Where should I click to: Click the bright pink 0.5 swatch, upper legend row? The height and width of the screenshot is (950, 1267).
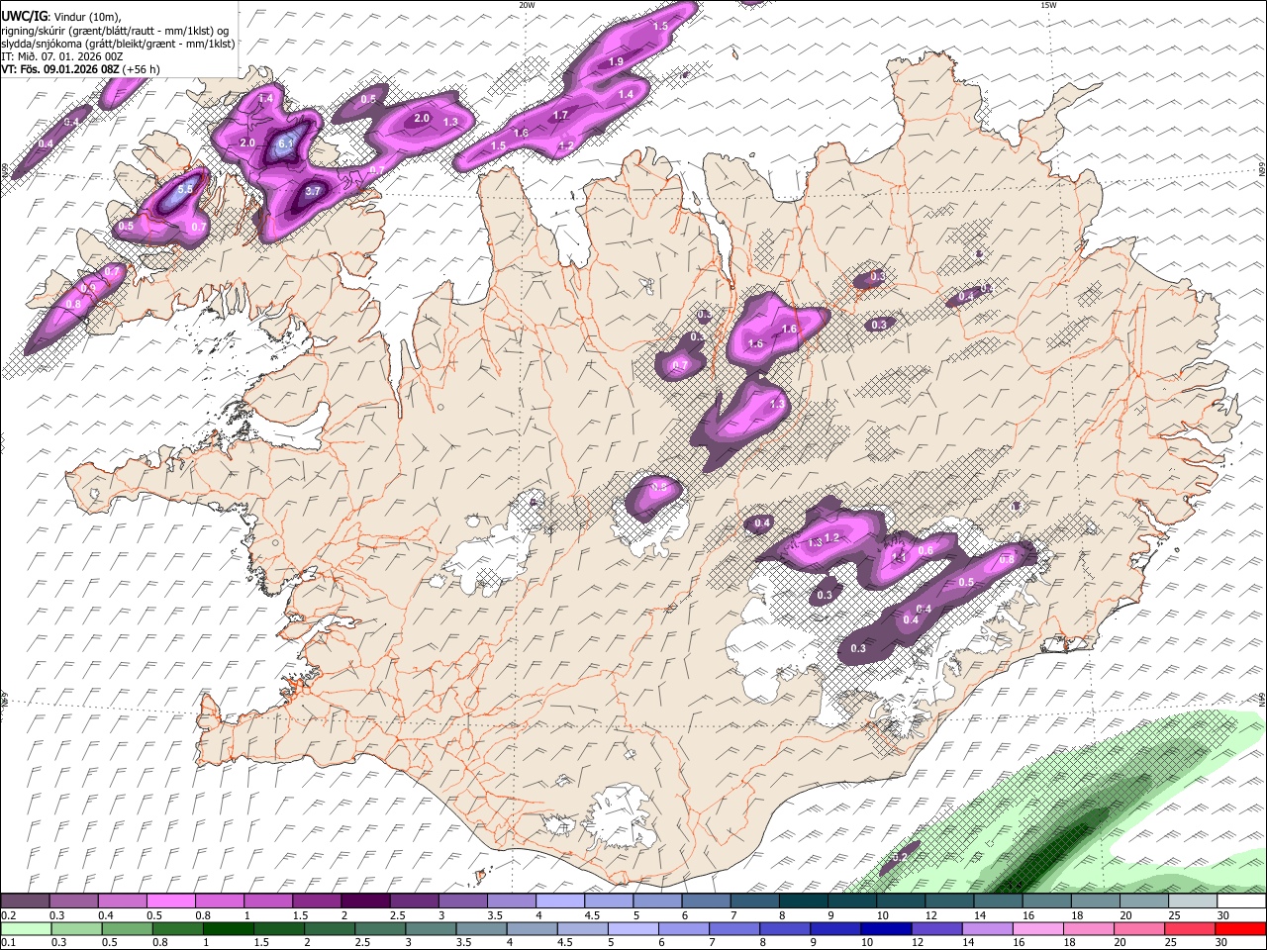[x=170, y=902]
